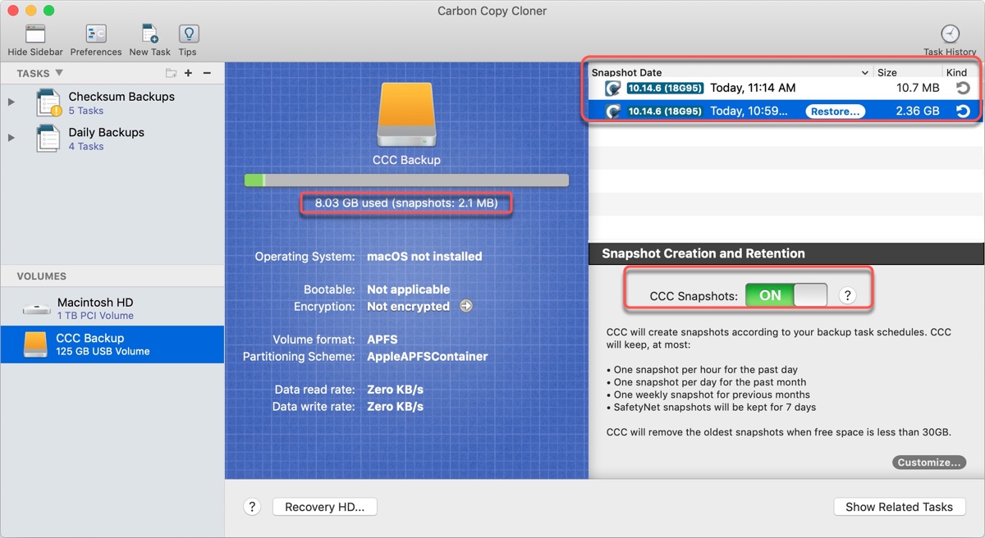Screen dimensions: 985x538
Task: Remove task with the minus icon
Action: pyautogui.click(x=207, y=73)
